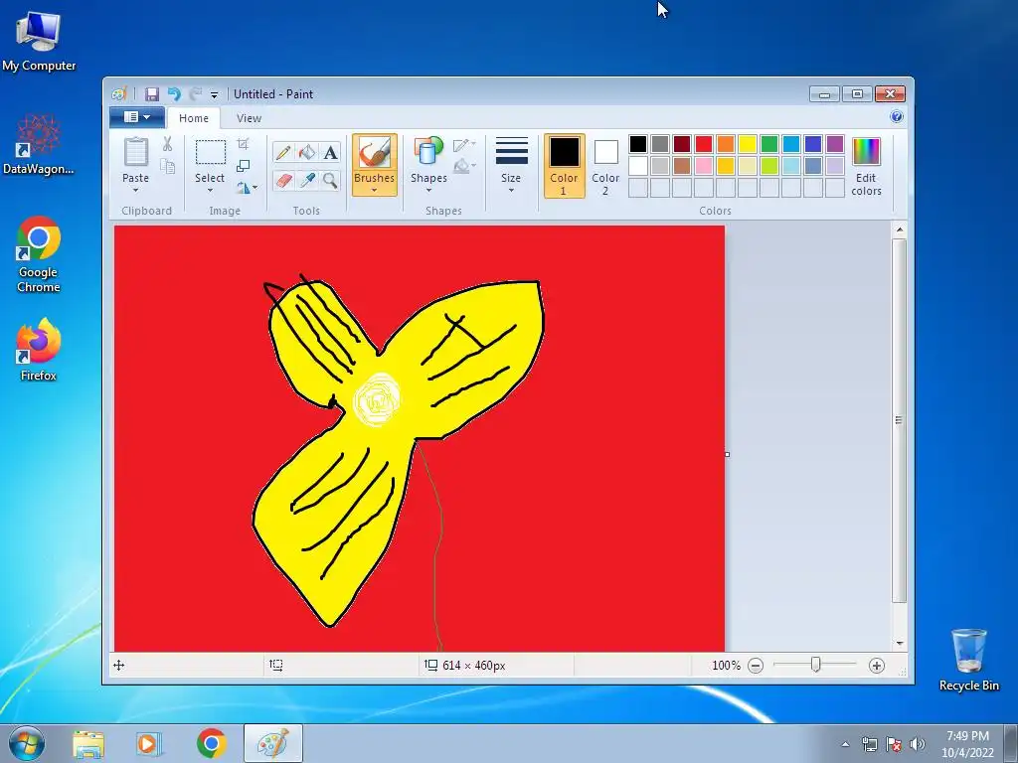Switch to the Home ribbon tab
This screenshot has width=1018, height=763.
point(194,118)
